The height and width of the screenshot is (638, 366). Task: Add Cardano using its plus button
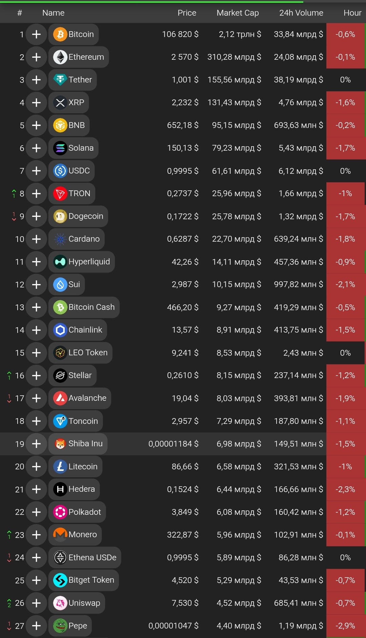[36, 239]
